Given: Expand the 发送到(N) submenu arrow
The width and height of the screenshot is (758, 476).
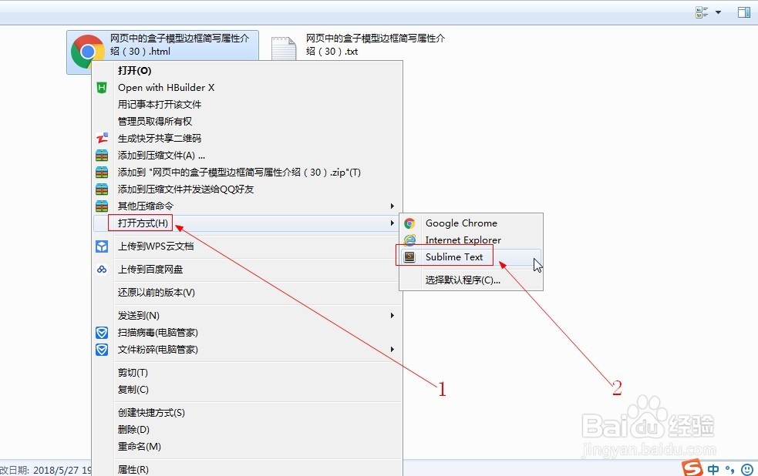Looking at the screenshot, I should click(x=392, y=316).
